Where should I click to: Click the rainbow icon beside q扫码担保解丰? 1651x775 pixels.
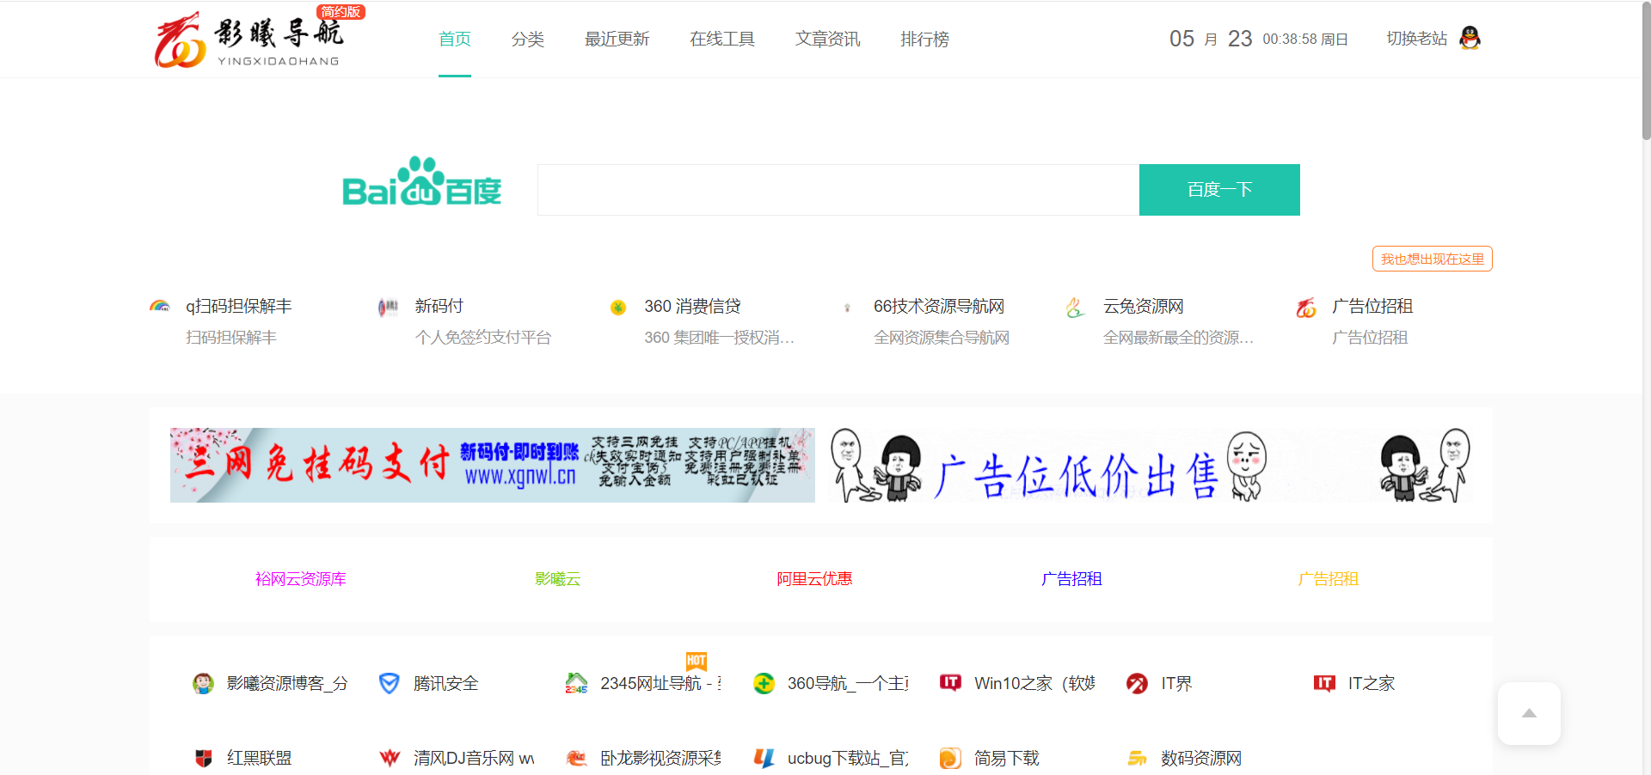(159, 307)
